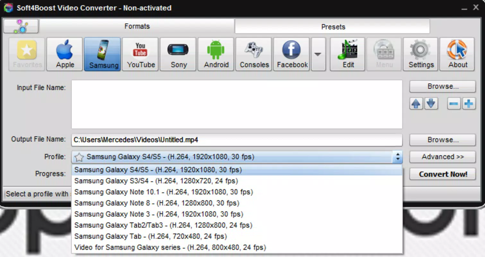
Task: Open the Favorites star icon
Action: [27, 54]
